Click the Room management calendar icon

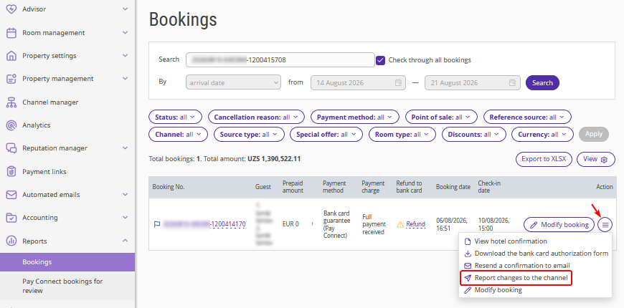point(11,32)
